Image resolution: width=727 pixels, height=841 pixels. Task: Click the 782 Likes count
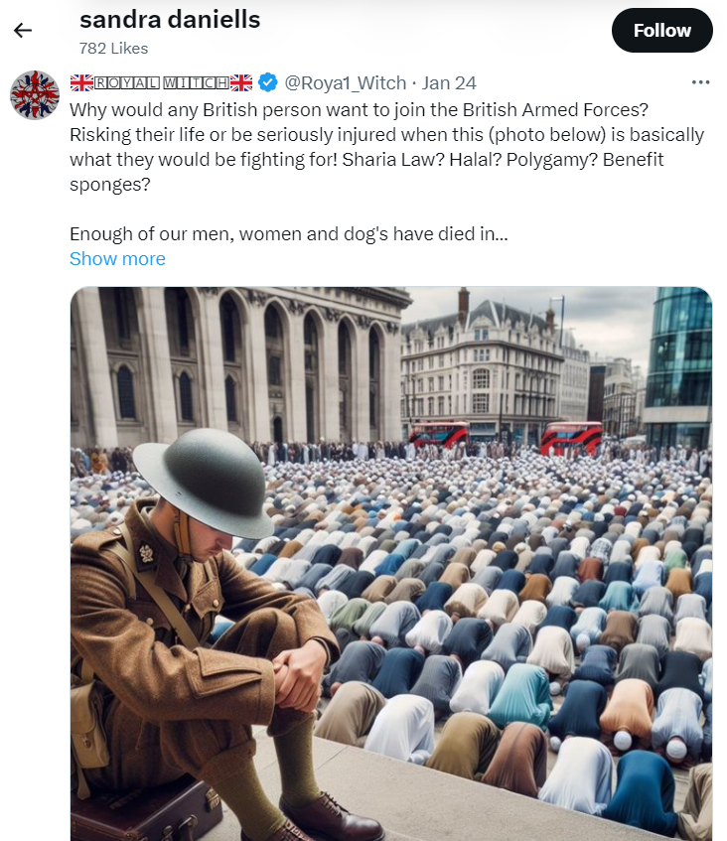[114, 49]
